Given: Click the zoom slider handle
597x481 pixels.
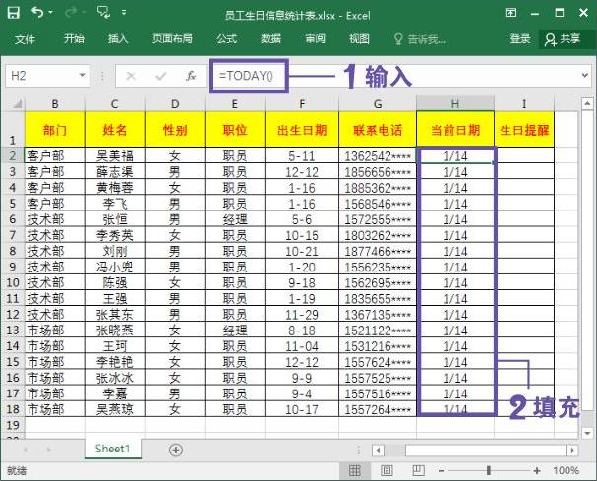Looking at the screenshot, I should coord(489,471).
